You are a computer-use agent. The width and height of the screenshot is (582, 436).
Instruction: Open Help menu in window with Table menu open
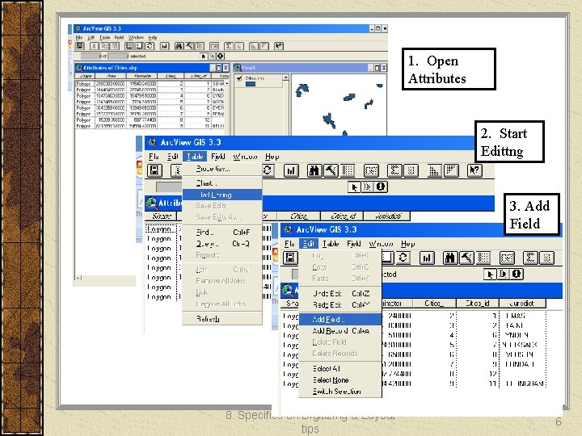pos(272,157)
